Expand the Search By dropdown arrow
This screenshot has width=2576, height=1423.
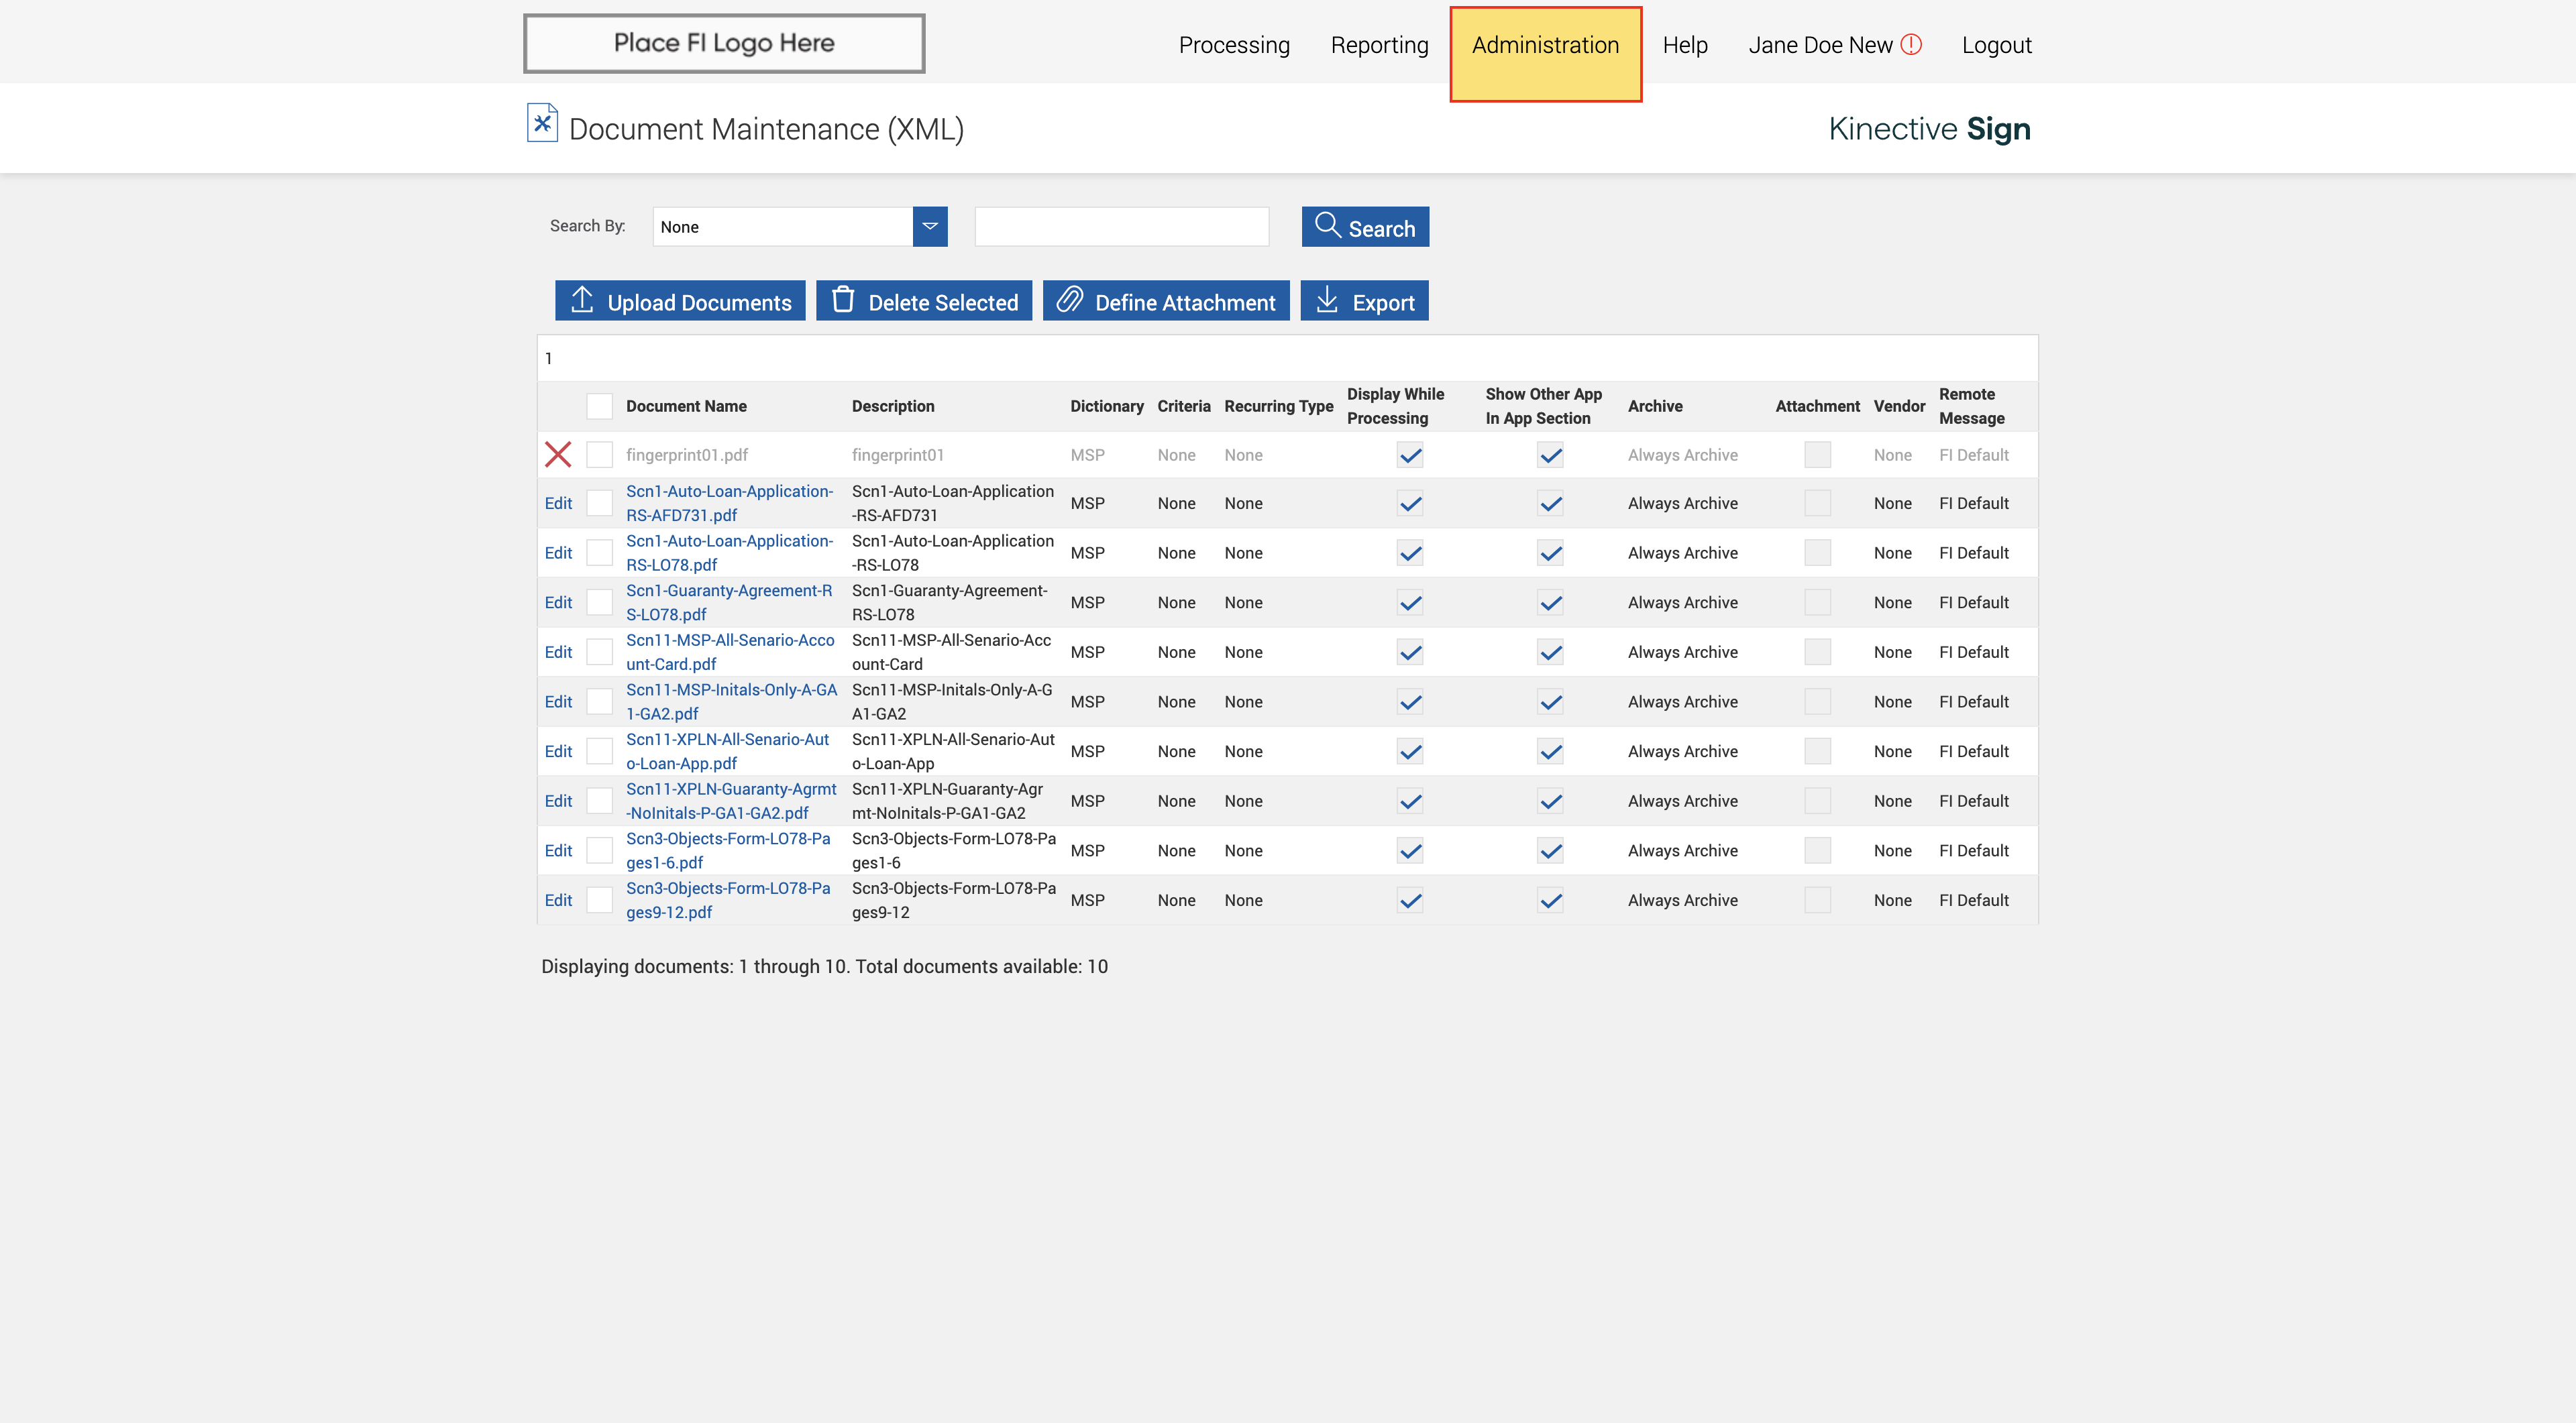click(x=930, y=227)
